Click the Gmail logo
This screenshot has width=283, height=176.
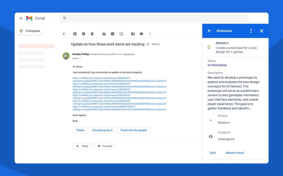35,18
